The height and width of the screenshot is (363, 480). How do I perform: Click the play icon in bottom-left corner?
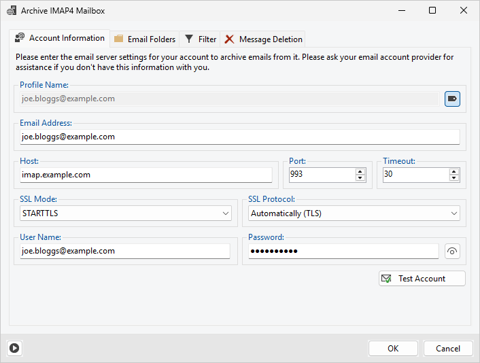click(14, 348)
